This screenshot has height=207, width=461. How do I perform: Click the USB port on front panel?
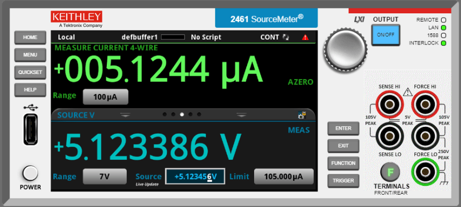point(31,129)
